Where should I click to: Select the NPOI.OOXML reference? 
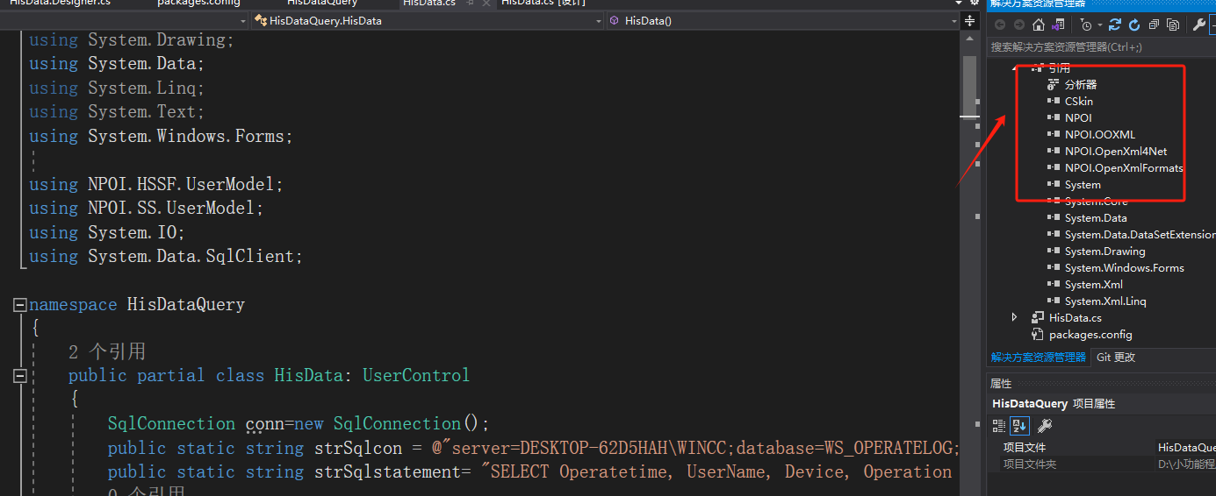tap(1099, 135)
